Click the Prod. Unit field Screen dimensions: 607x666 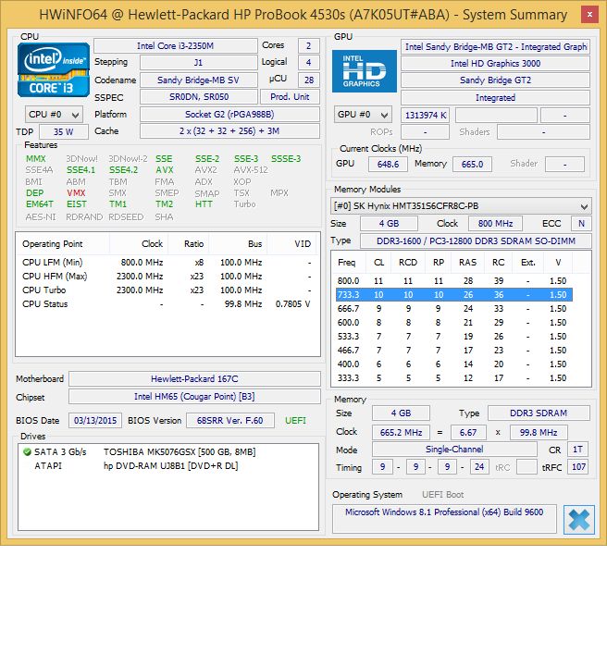coord(290,97)
